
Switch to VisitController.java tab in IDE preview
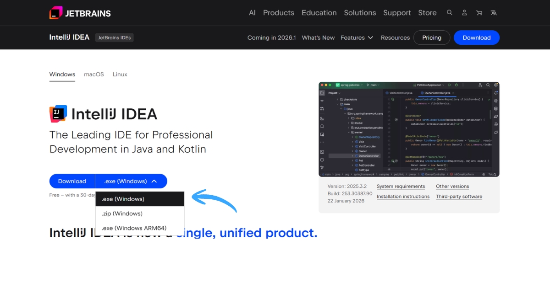click(x=399, y=93)
